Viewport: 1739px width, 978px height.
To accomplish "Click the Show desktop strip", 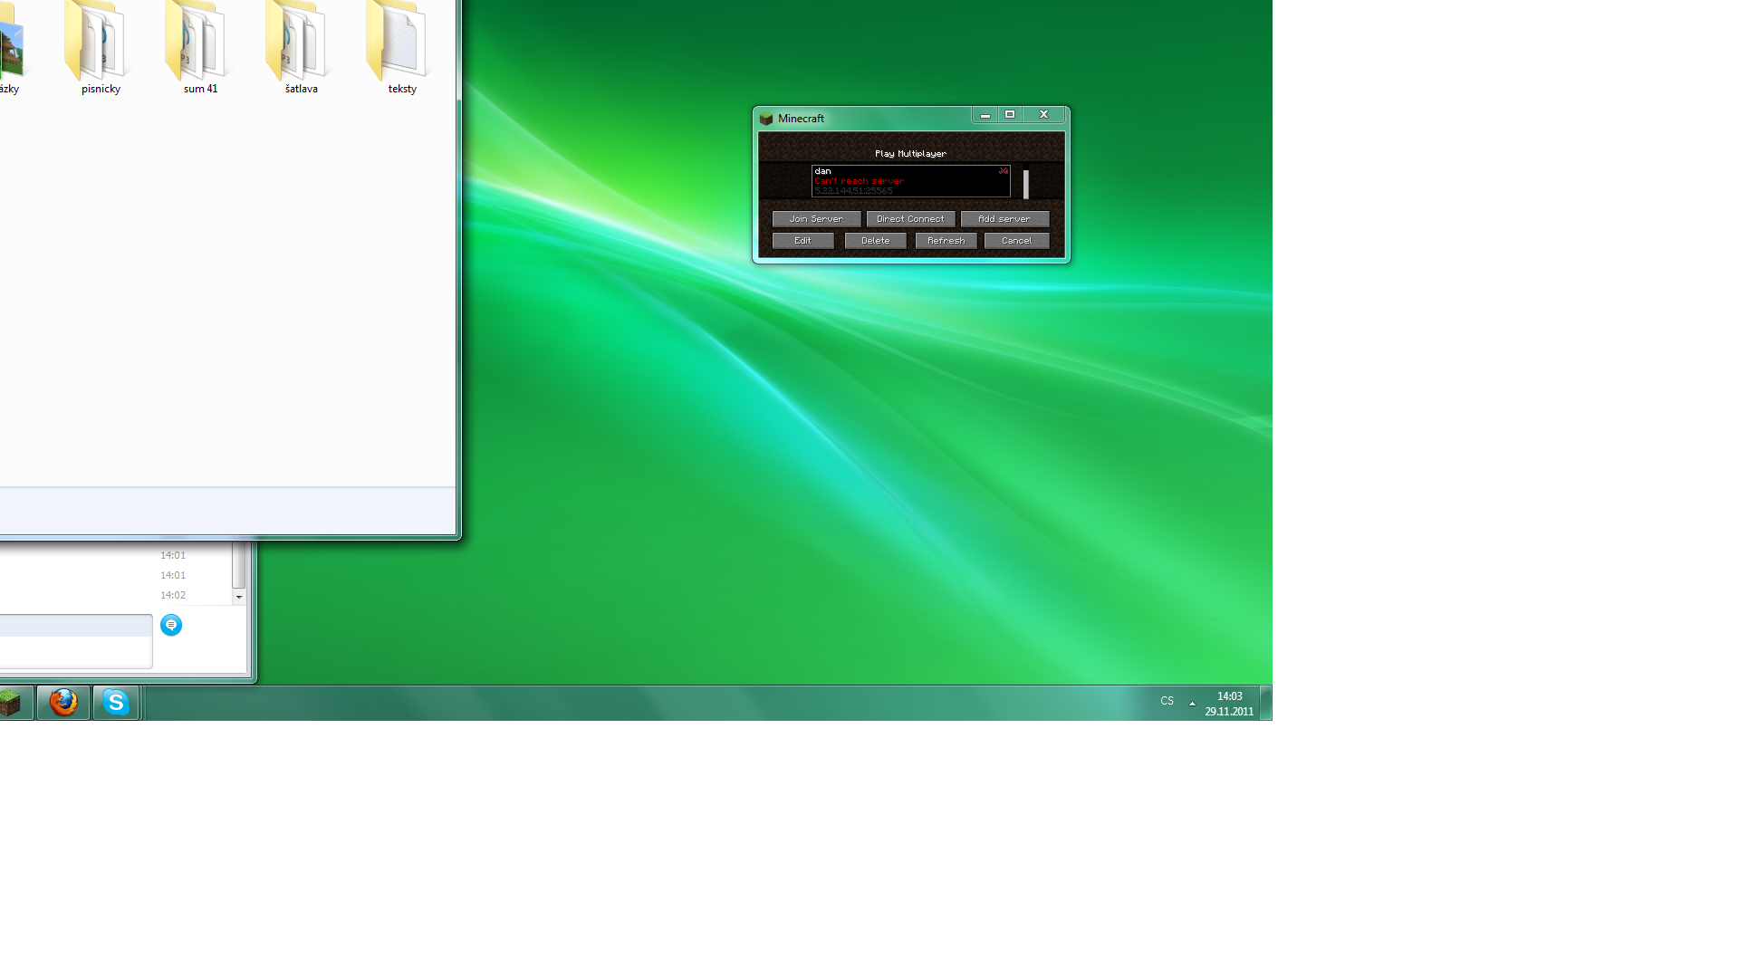I will click(1266, 703).
